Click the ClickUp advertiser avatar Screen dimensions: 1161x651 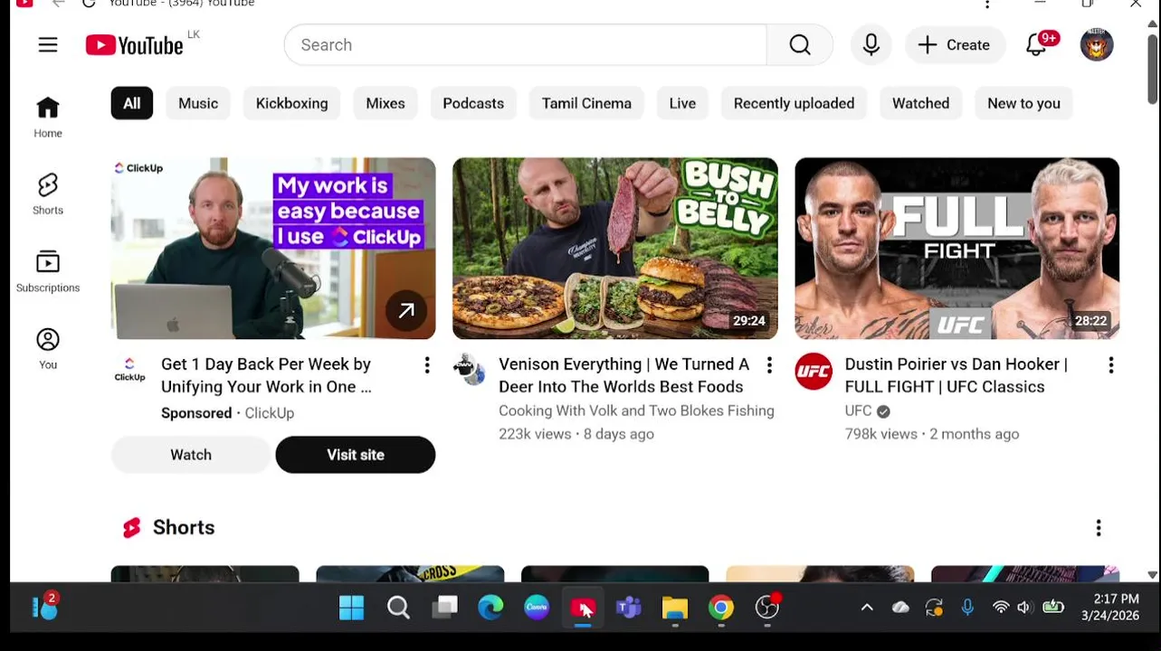coord(129,369)
